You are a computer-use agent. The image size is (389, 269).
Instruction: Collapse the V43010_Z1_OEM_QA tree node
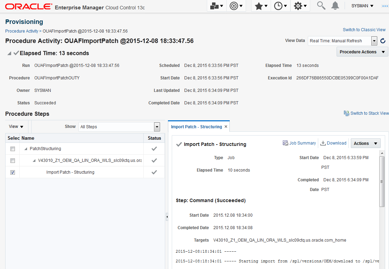(x=34, y=160)
